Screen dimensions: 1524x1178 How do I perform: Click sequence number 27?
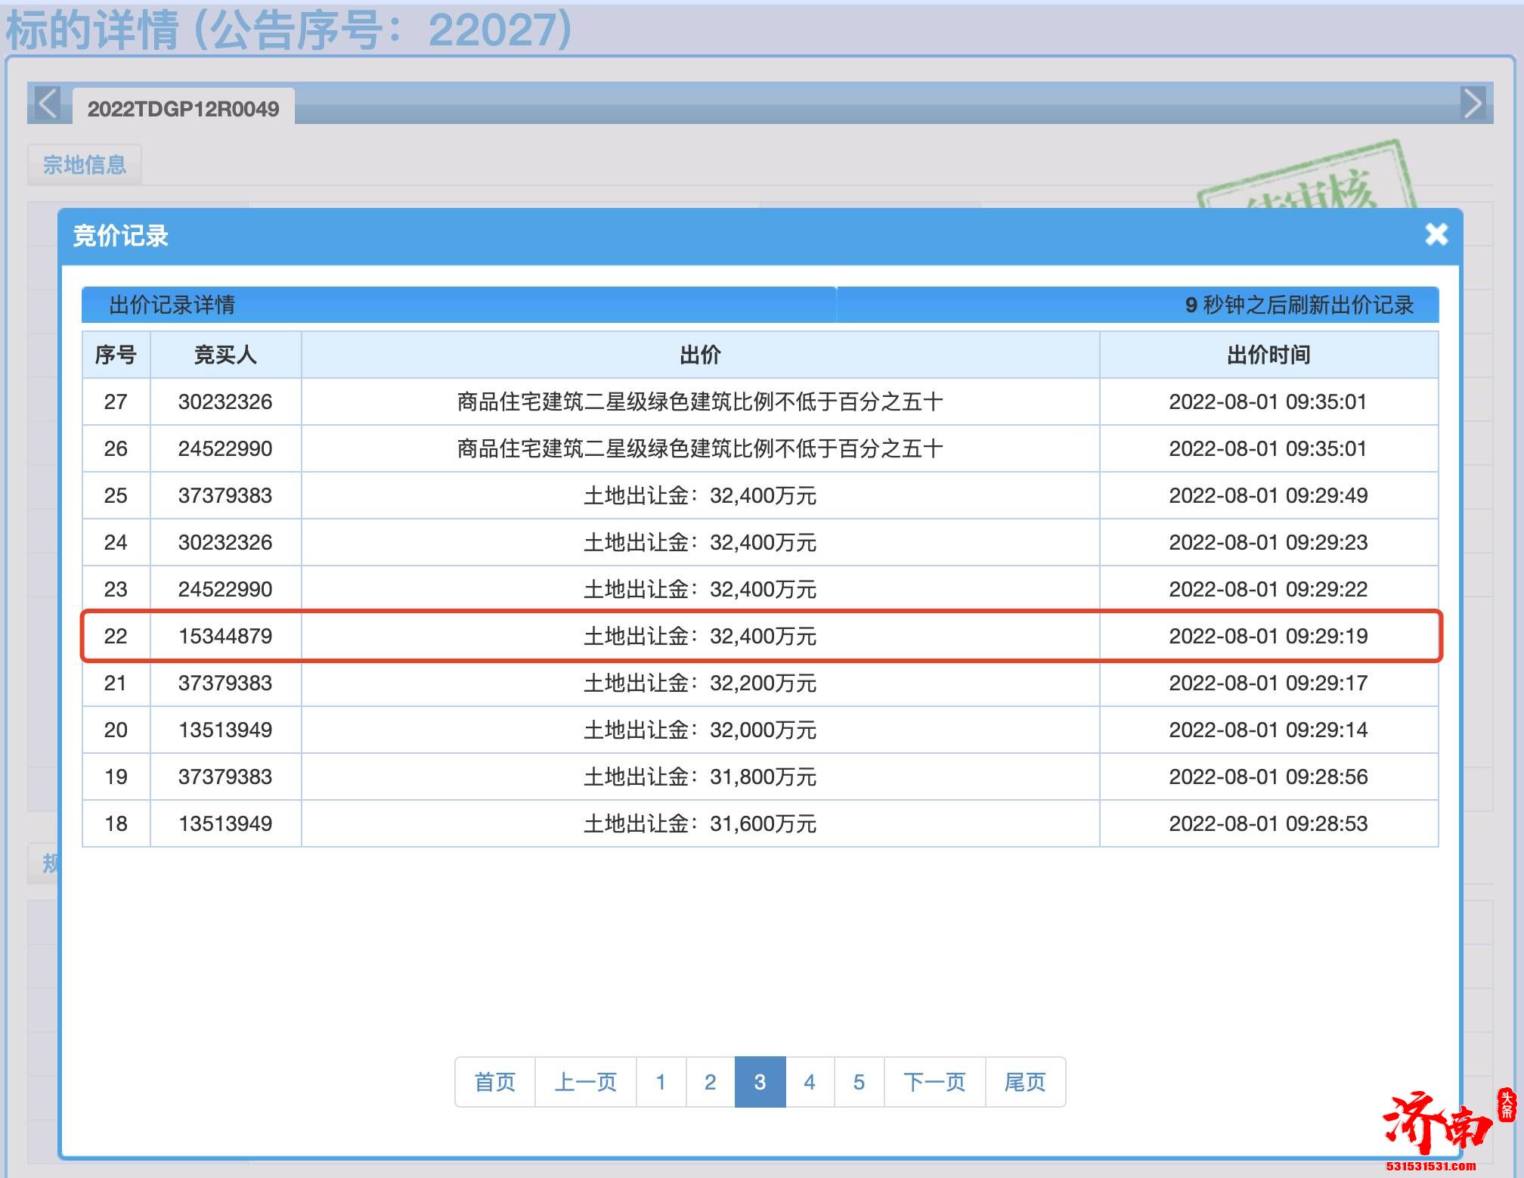click(116, 401)
